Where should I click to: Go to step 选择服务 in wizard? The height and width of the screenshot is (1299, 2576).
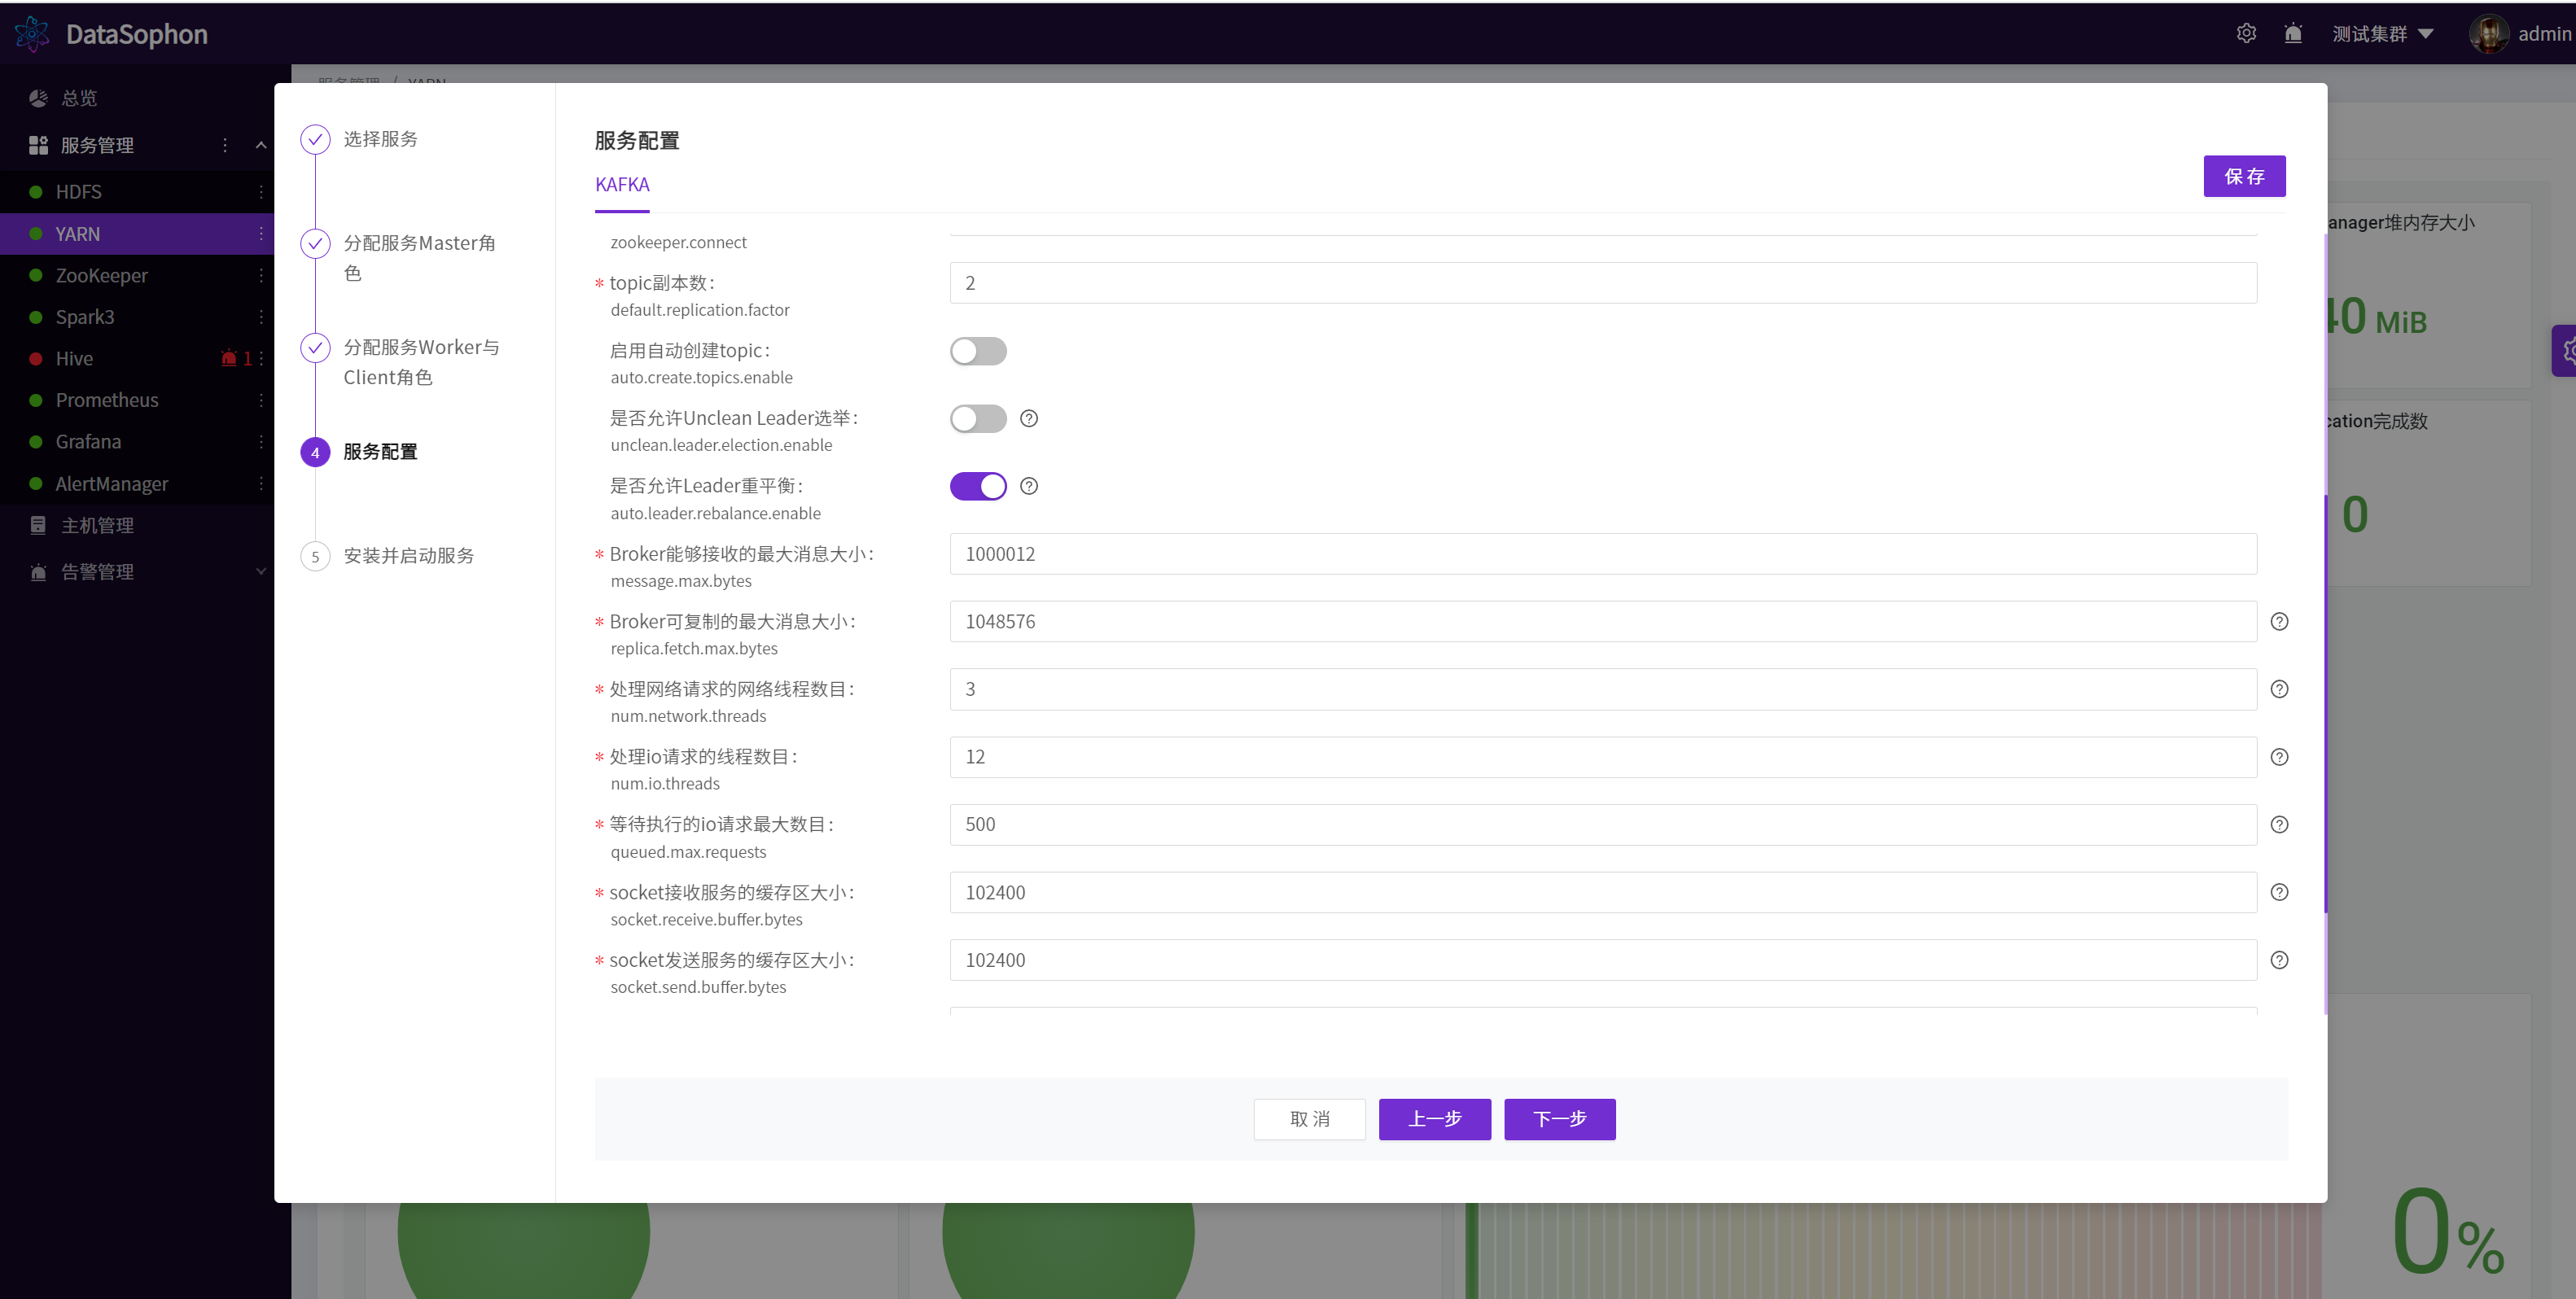[x=359, y=139]
